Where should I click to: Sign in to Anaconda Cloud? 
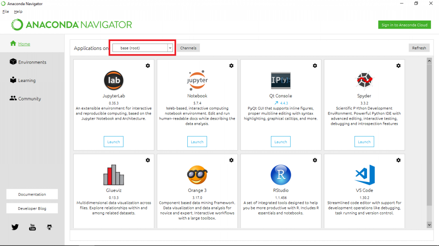pos(404,25)
